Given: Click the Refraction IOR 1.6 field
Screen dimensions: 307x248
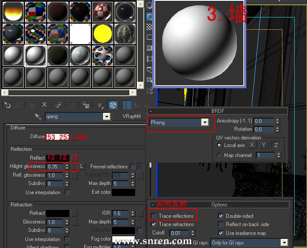Looking at the screenshot, I should coord(121,213).
